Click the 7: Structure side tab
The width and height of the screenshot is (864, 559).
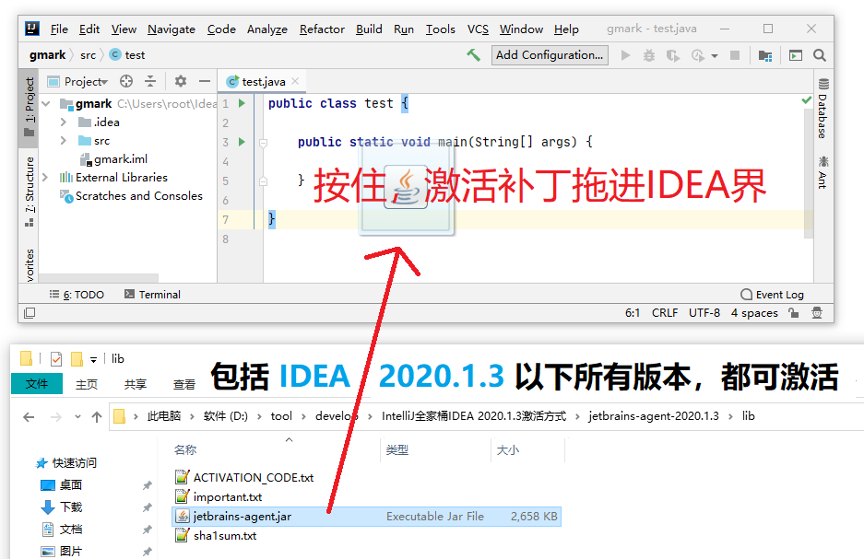tap(30, 192)
